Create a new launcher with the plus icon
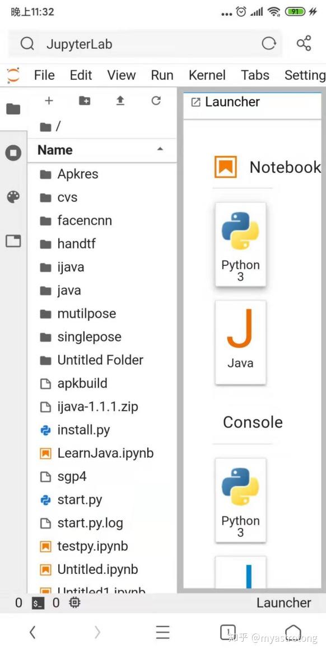 coord(49,102)
